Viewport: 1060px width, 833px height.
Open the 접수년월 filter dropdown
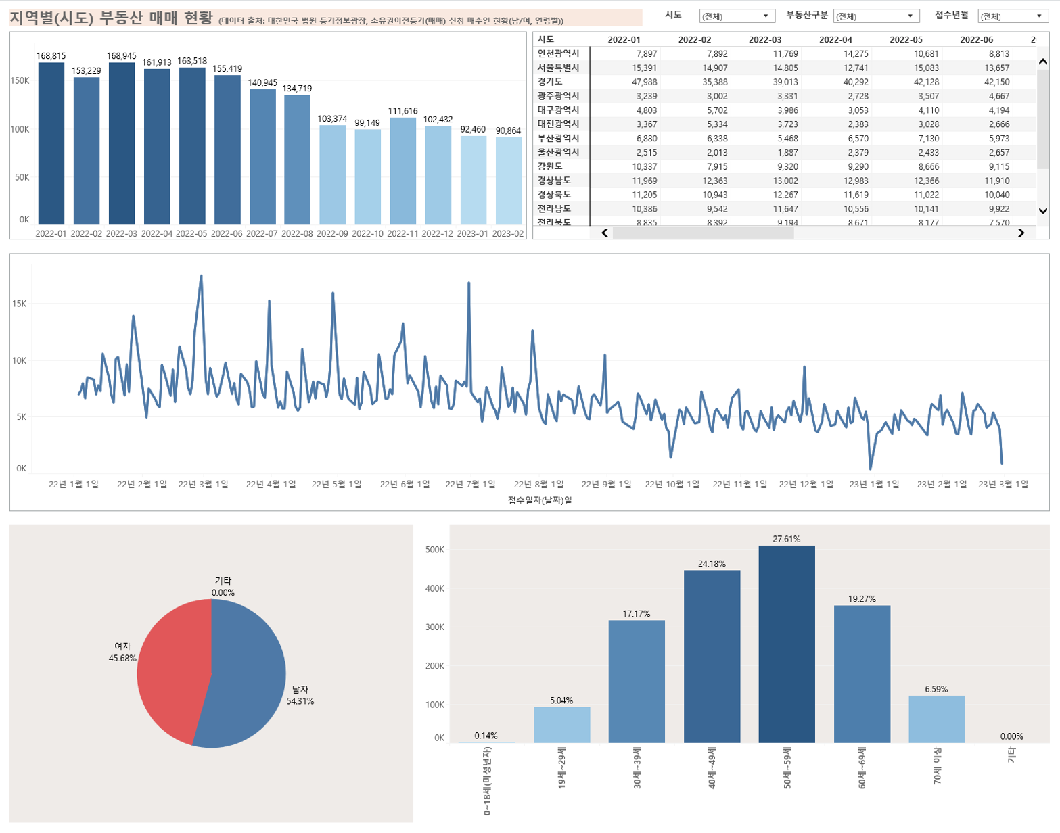coord(1013,16)
